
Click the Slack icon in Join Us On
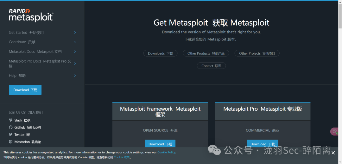pos(11,120)
